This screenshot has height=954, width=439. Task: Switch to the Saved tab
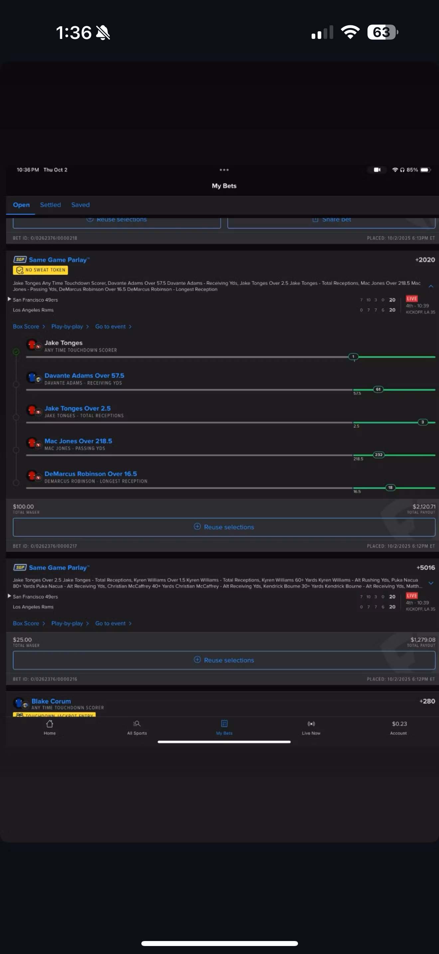point(80,205)
